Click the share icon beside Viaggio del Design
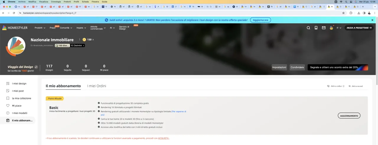This screenshot has height=145, width=378. pyautogui.click(x=36, y=67)
